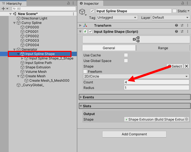Open Transform component help icon
The height and width of the screenshot is (152, 191).
[176, 25]
